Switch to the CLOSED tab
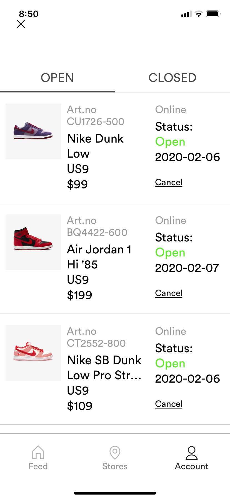The width and height of the screenshot is (230, 499). [x=172, y=78]
